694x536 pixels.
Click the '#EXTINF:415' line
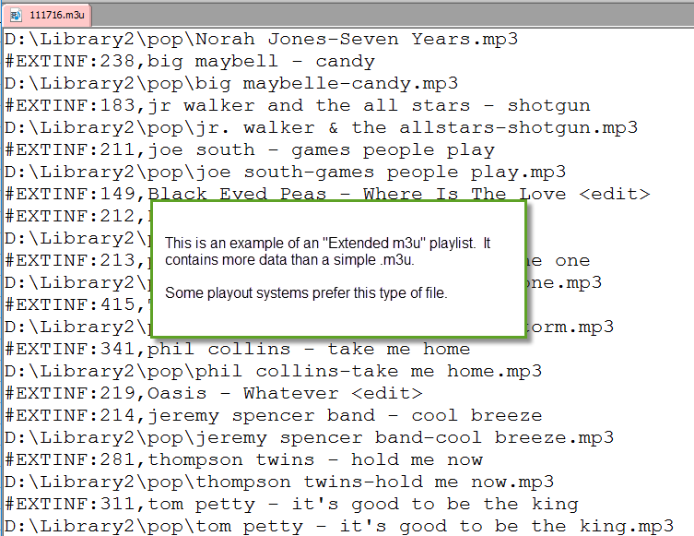tap(77, 304)
